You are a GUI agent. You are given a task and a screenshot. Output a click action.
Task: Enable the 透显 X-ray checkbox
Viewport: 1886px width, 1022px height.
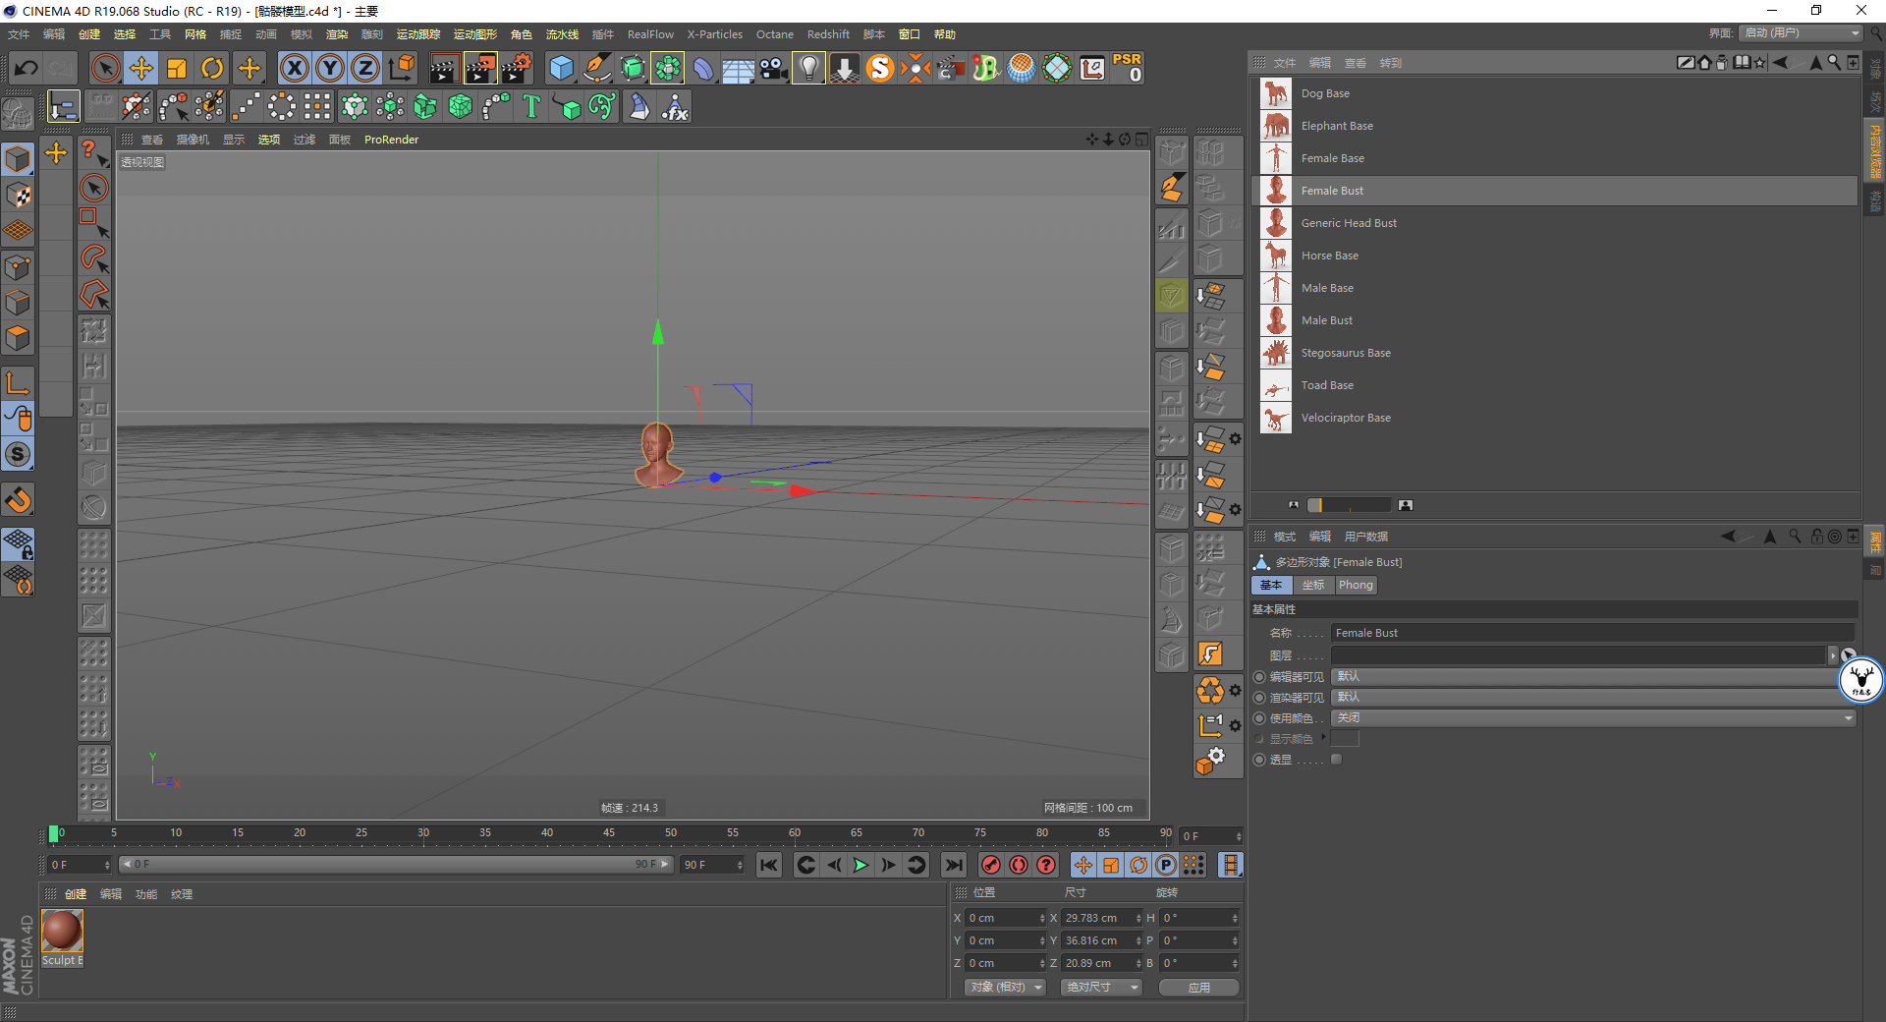[x=1336, y=760]
